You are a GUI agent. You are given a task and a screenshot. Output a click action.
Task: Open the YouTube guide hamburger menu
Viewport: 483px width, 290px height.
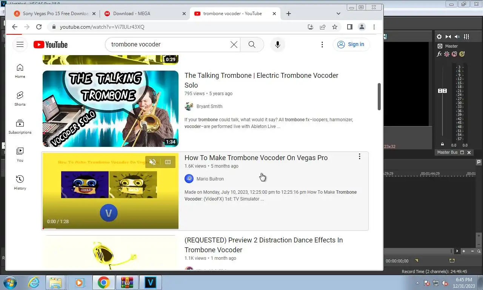20,45
